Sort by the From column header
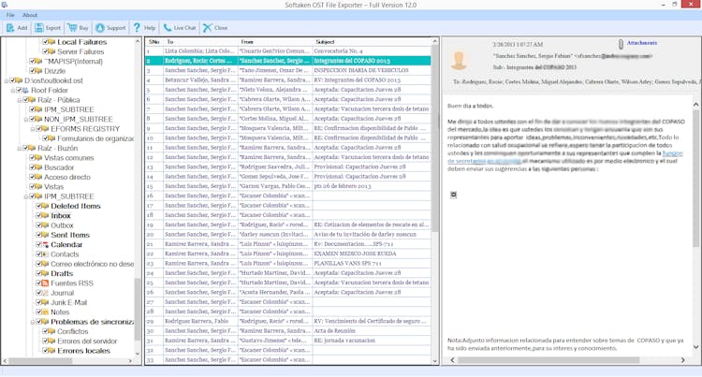Image resolution: width=702 pixels, height=377 pixels. 275,41
